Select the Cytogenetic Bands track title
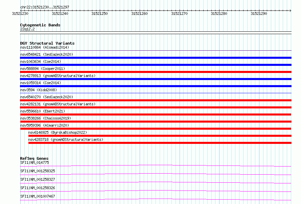Image resolution: width=301 pixels, height=204 pixels. click(x=40, y=25)
